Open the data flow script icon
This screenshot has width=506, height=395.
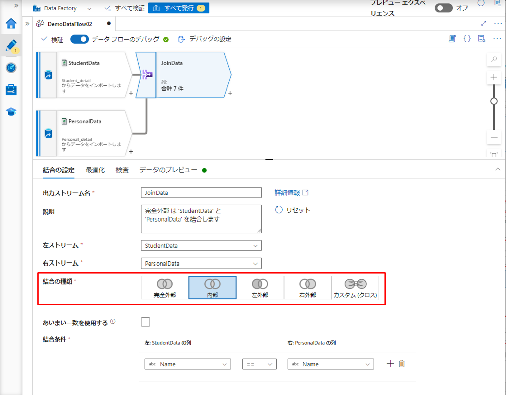(x=452, y=39)
